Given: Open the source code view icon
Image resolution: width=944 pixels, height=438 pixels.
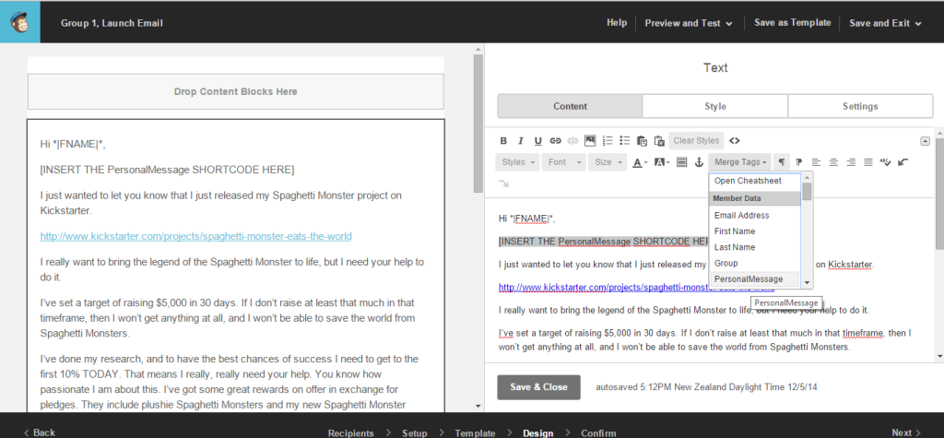Looking at the screenshot, I should pyautogui.click(x=735, y=141).
